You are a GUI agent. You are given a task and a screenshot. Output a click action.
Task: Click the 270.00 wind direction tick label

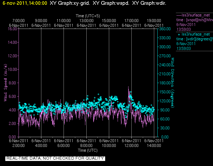165,56
